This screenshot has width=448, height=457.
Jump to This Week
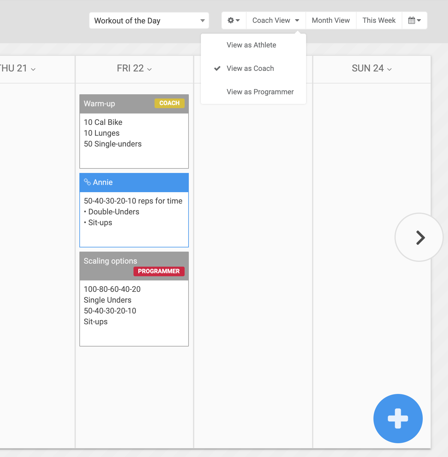click(379, 20)
